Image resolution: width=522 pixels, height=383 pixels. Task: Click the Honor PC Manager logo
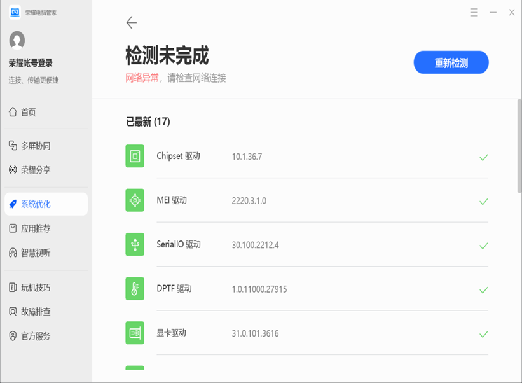(15, 12)
